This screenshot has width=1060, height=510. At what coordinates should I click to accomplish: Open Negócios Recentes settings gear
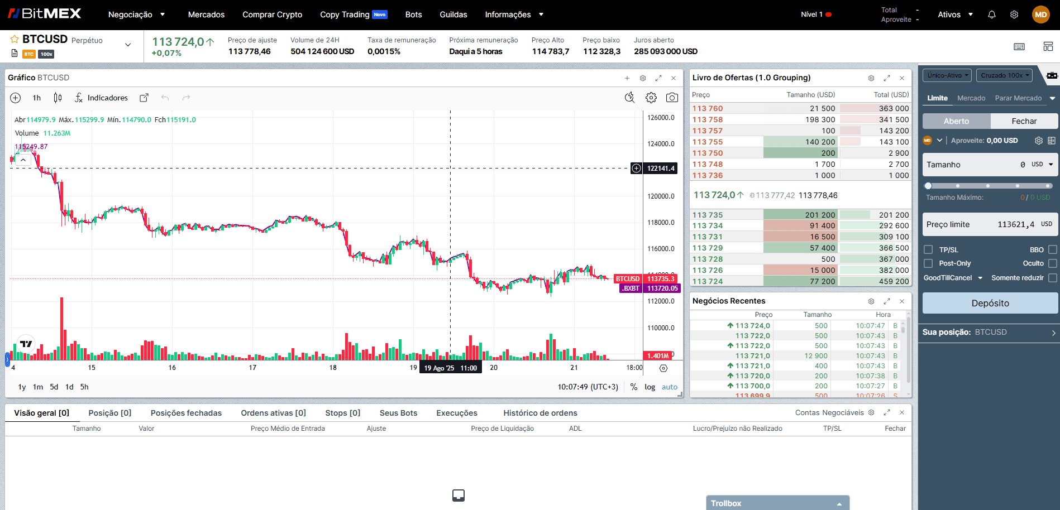tap(871, 301)
